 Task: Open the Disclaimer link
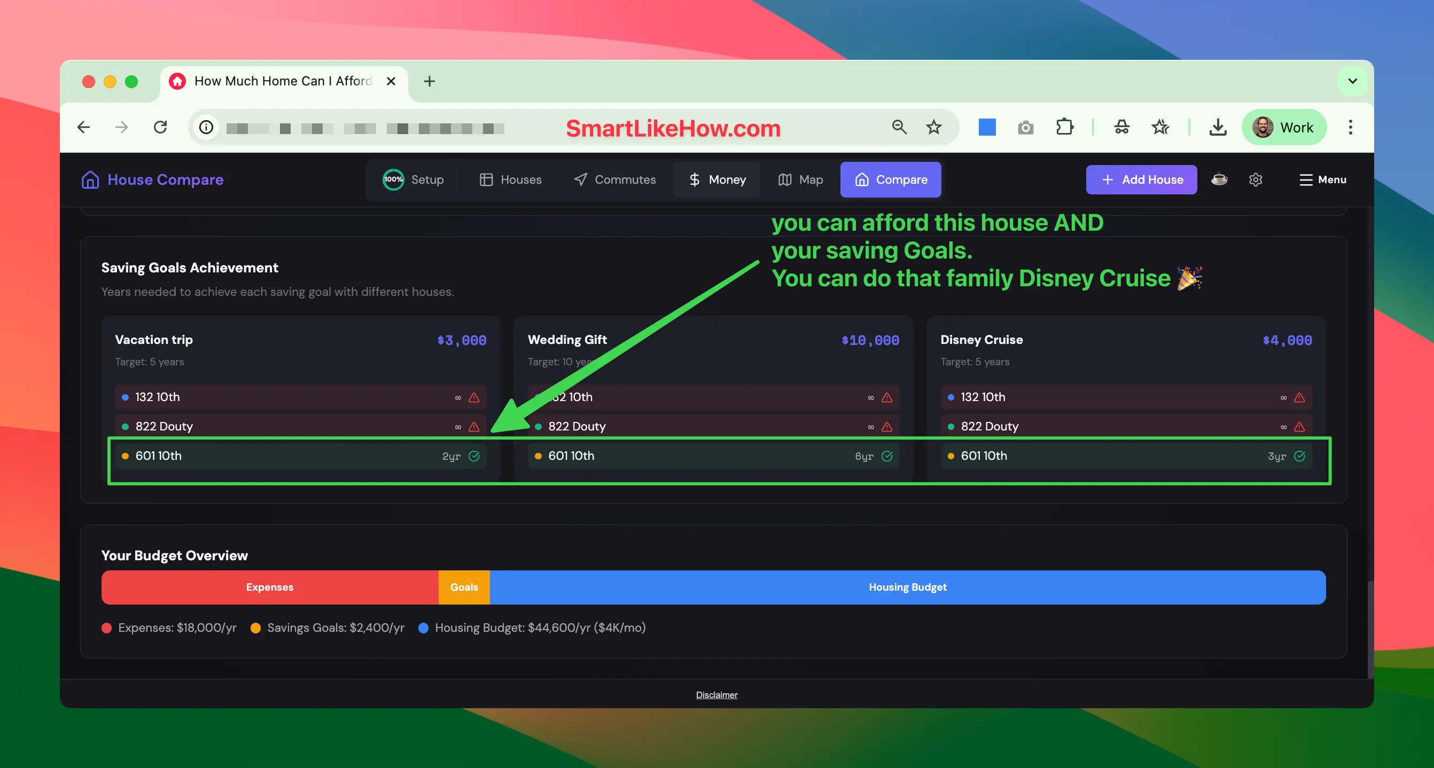716,694
